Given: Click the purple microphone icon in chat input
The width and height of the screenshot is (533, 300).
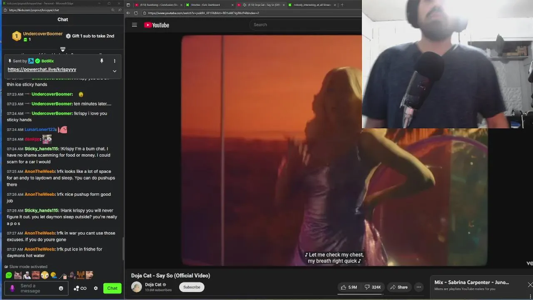Looking at the screenshot, I should [x=12, y=288].
